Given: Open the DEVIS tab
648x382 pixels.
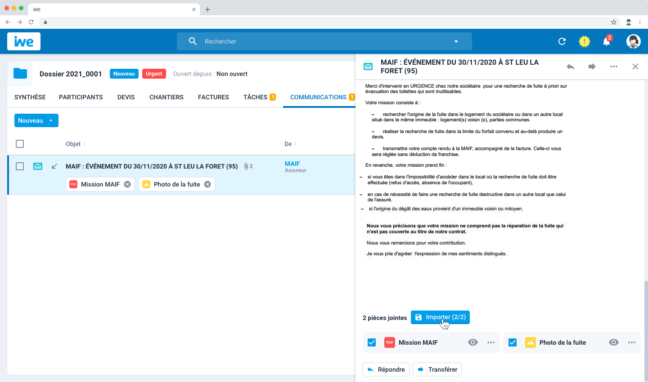Looking at the screenshot, I should [x=126, y=97].
